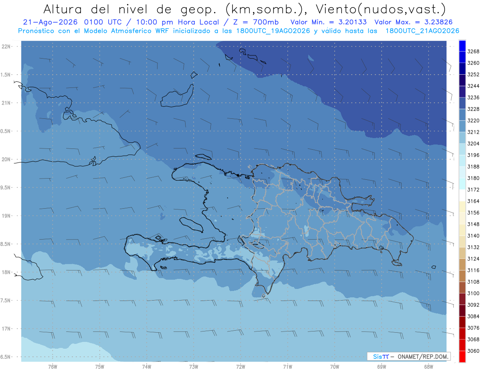Click the legend value 3260

(x=473, y=63)
